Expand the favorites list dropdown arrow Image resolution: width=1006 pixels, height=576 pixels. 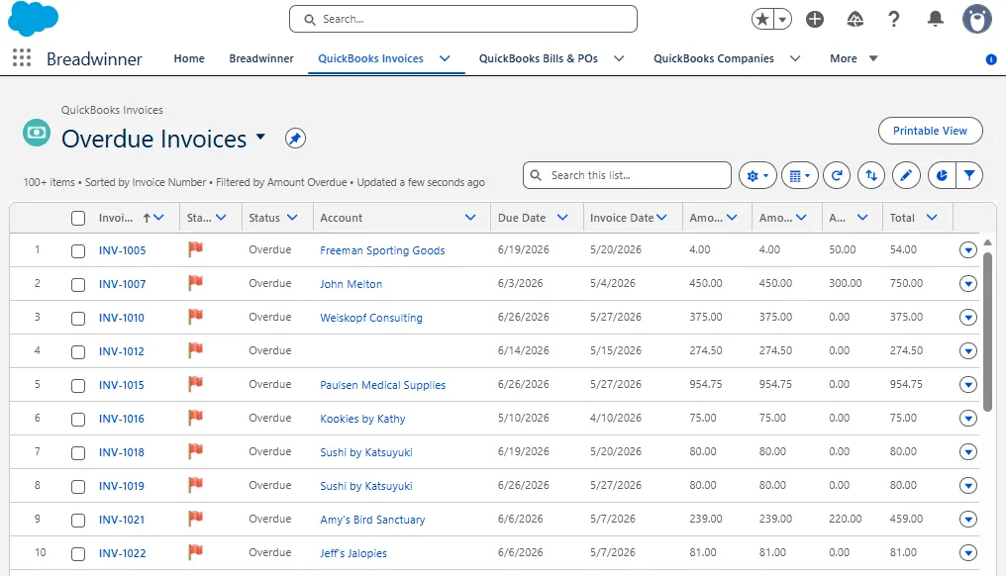(783, 19)
